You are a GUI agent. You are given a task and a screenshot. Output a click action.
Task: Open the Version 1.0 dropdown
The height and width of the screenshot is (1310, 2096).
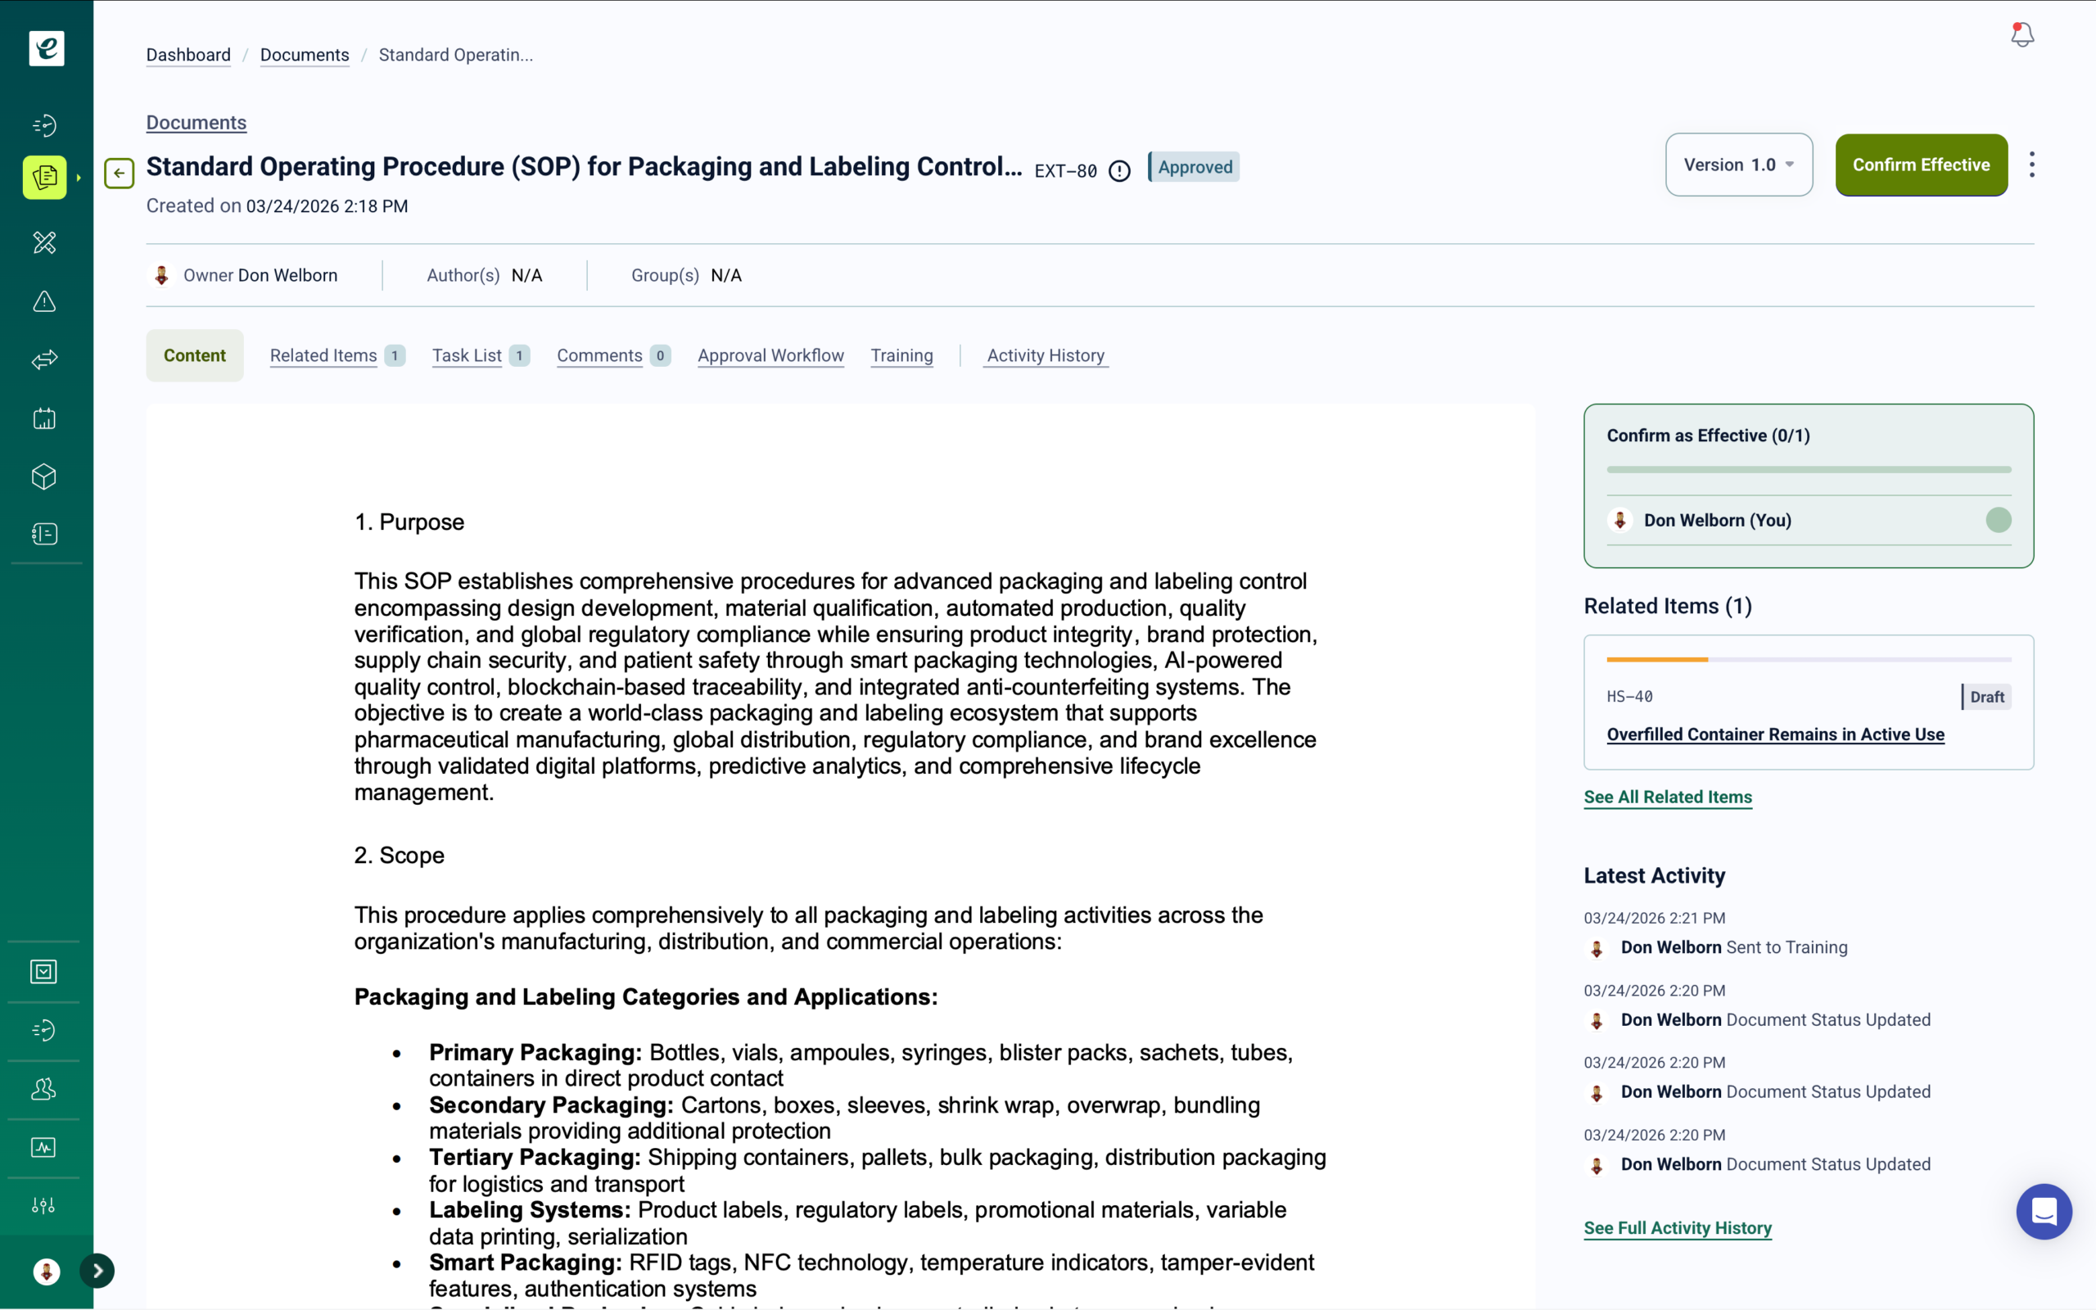pos(1738,165)
